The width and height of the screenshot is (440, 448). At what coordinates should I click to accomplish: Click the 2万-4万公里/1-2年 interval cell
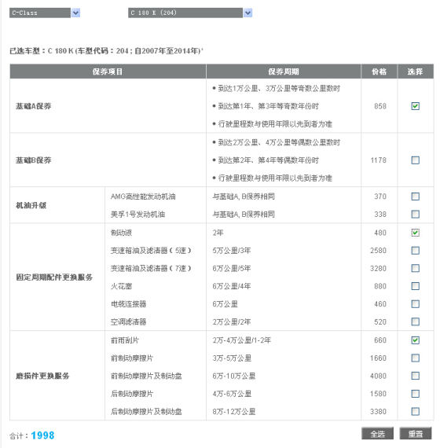click(x=241, y=340)
